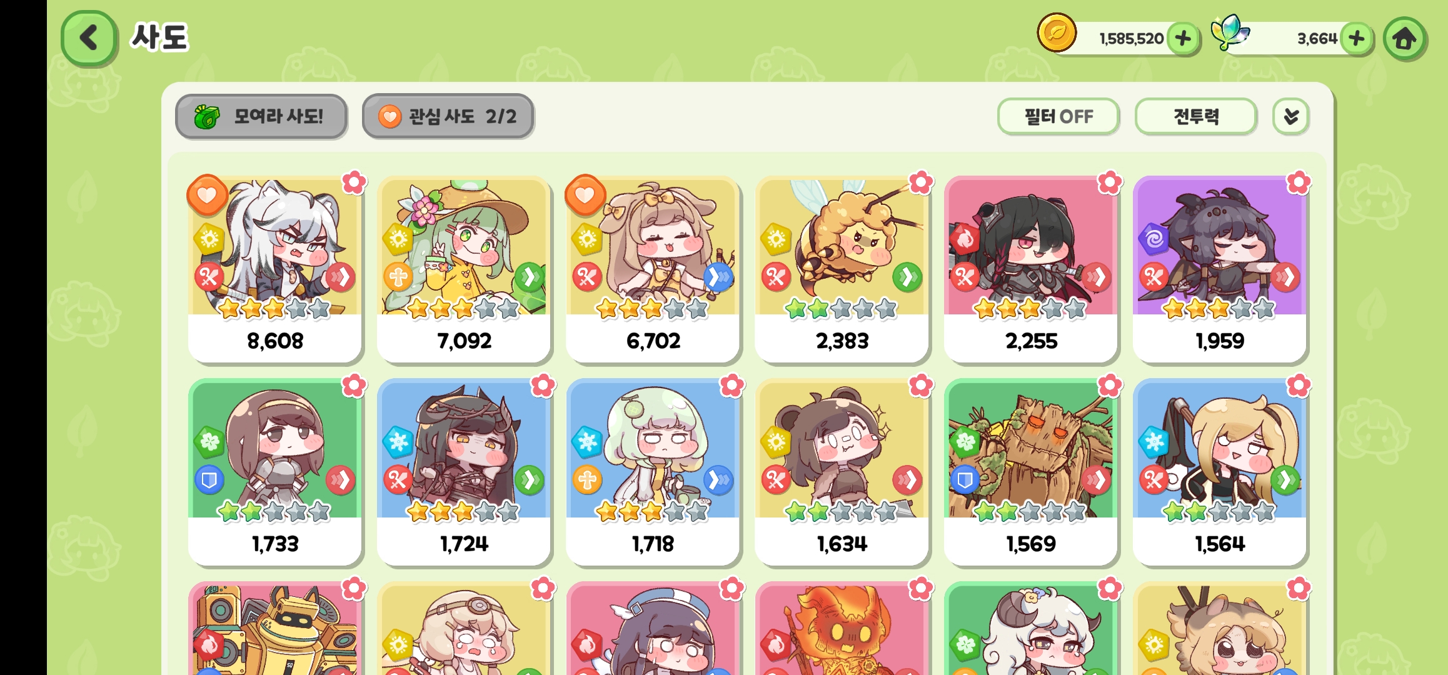
Task: Click the gold coin currency icon
Action: (1057, 33)
